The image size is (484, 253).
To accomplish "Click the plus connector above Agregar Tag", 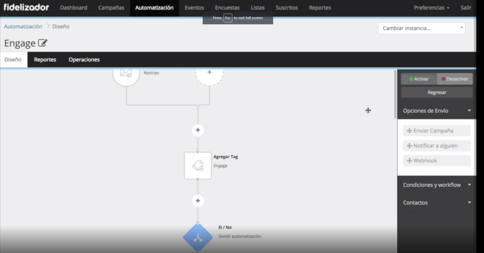I will (198, 130).
